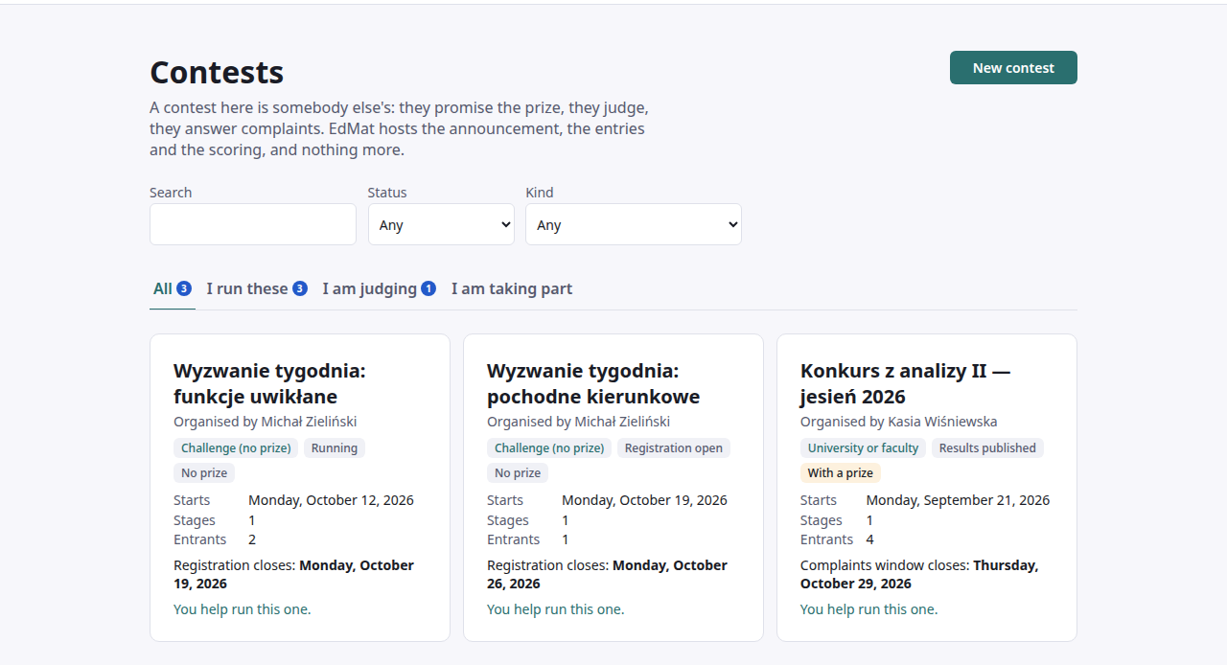
Task: Switch to the I am judging tab
Action: (380, 288)
